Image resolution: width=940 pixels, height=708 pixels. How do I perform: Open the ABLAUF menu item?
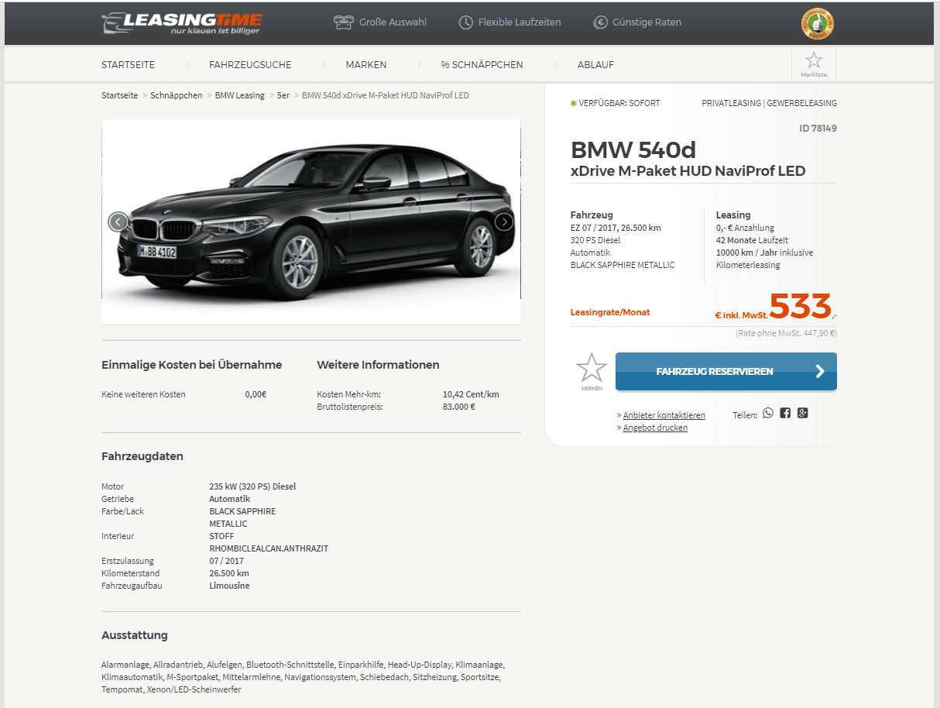coord(595,65)
